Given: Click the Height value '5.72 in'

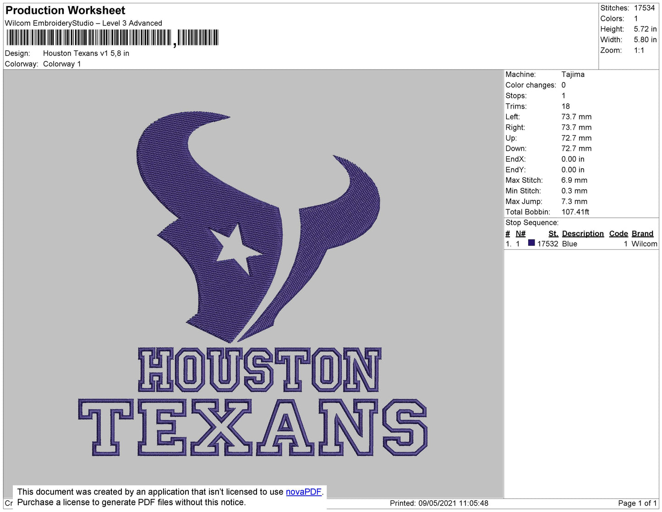Looking at the screenshot, I should (645, 29).
